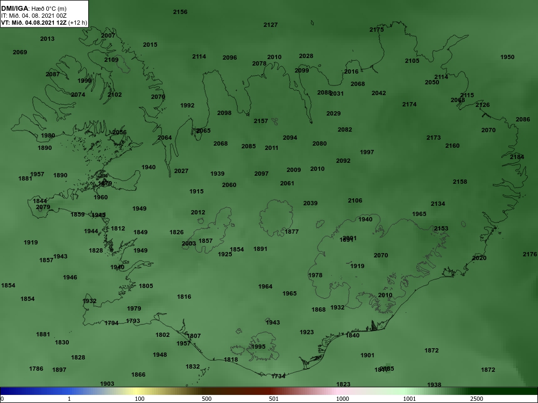This screenshot has width=538, height=403.
Task: Click the map value '2028'
Action: [306, 56]
